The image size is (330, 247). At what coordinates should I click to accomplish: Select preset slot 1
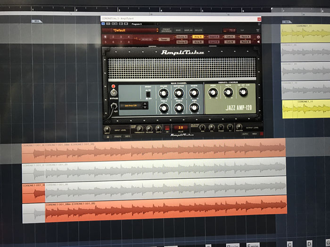coord(106,37)
